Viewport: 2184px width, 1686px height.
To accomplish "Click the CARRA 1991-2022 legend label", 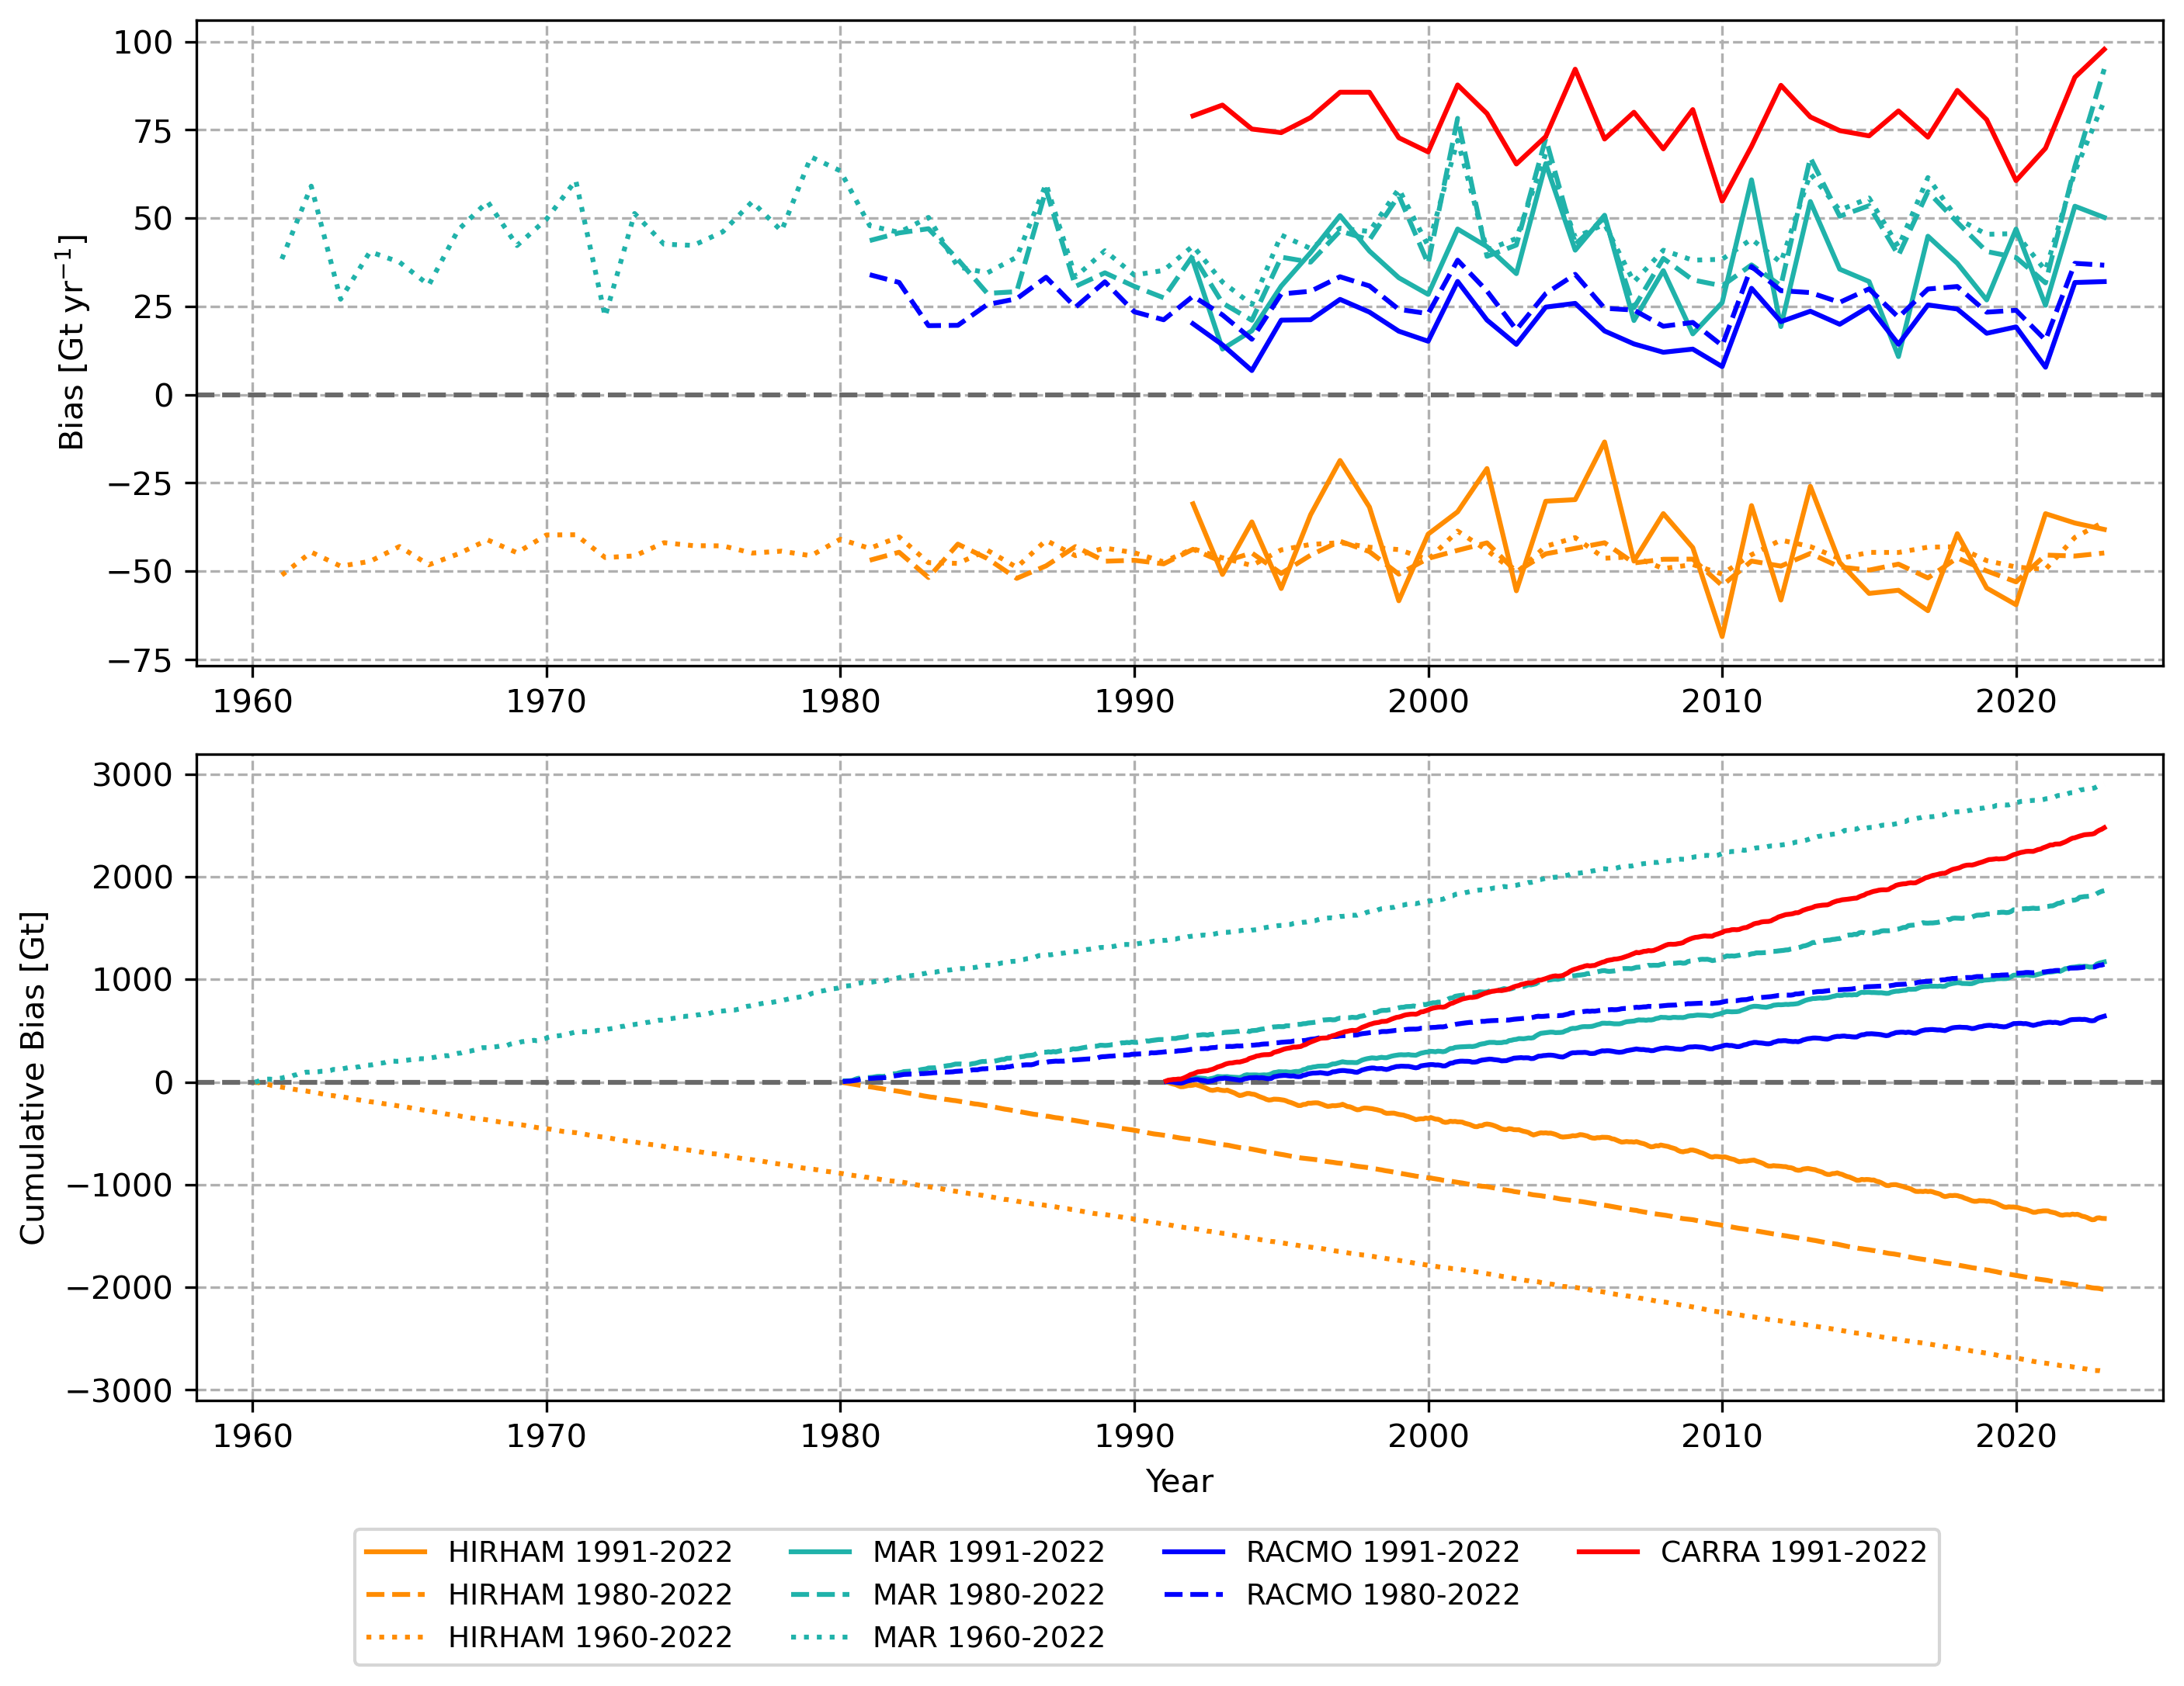I will point(1793,1552).
